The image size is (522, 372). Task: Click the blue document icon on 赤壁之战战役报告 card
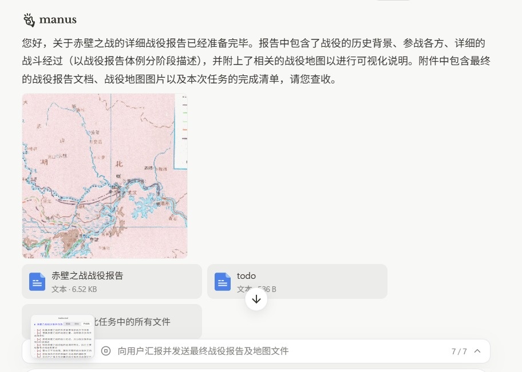(37, 281)
